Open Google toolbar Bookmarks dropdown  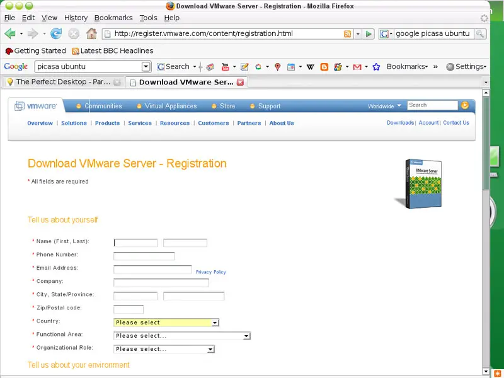pos(407,67)
